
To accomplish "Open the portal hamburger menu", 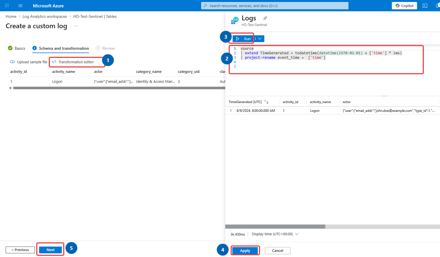I will [x=20, y=6].
